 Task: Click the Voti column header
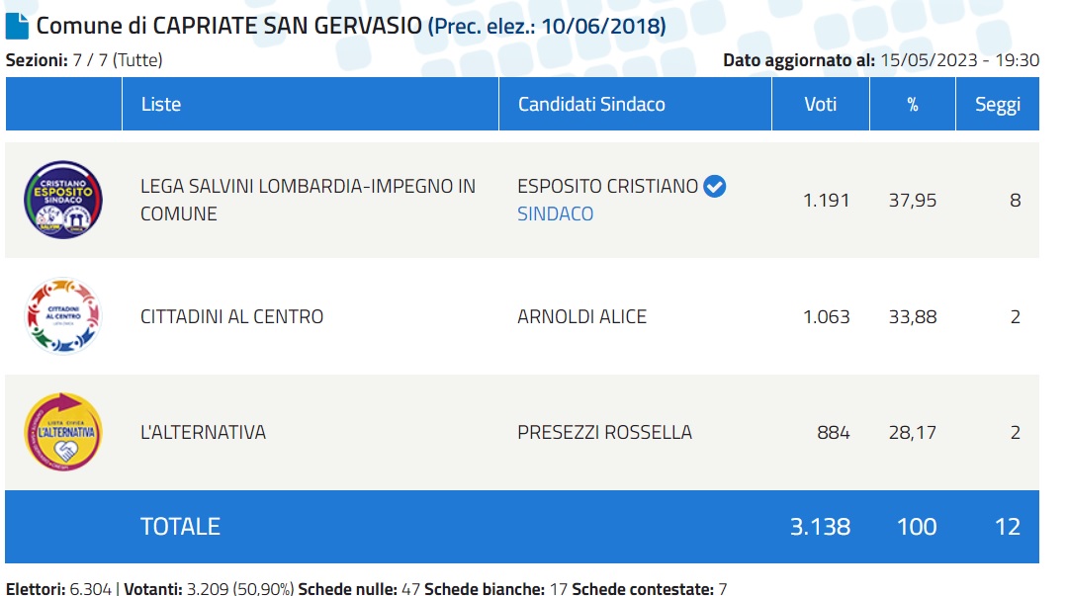[x=820, y=104]
